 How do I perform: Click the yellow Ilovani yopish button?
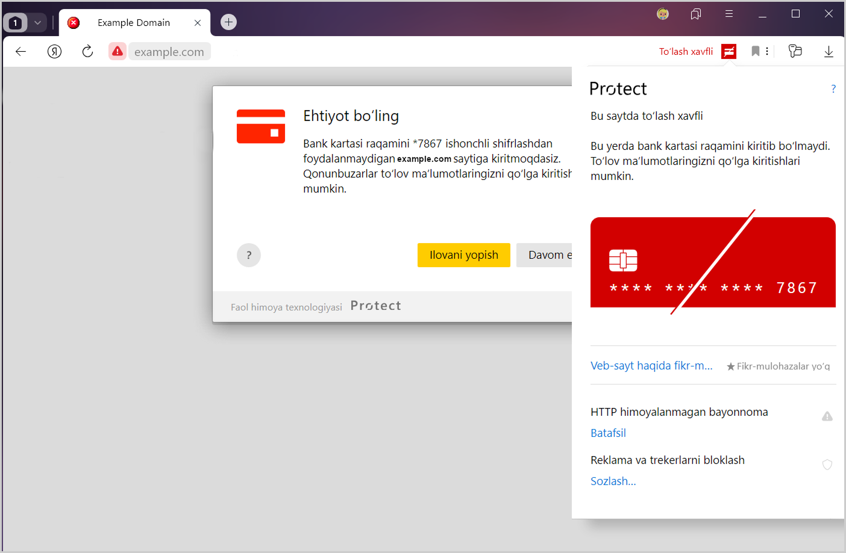tap(463, 255)
